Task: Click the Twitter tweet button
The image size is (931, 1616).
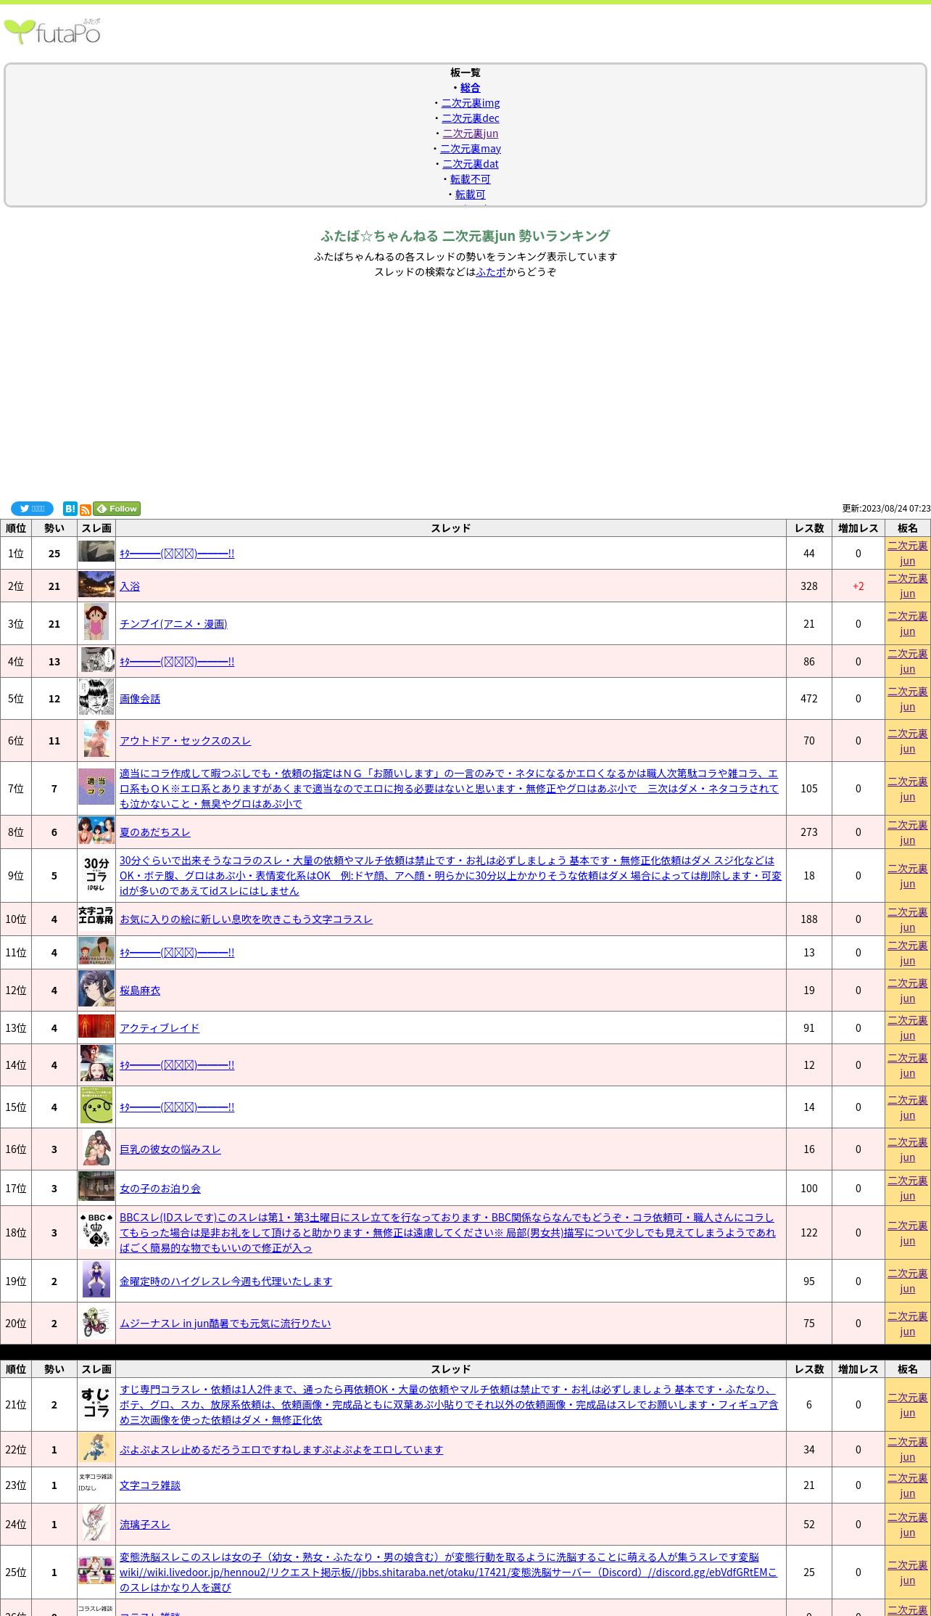Action: pyautogui.click(x=32, y=509)
